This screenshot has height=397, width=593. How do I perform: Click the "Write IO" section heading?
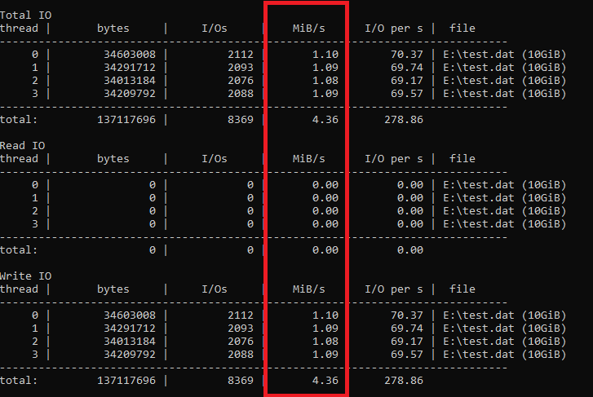pos(26,276)
